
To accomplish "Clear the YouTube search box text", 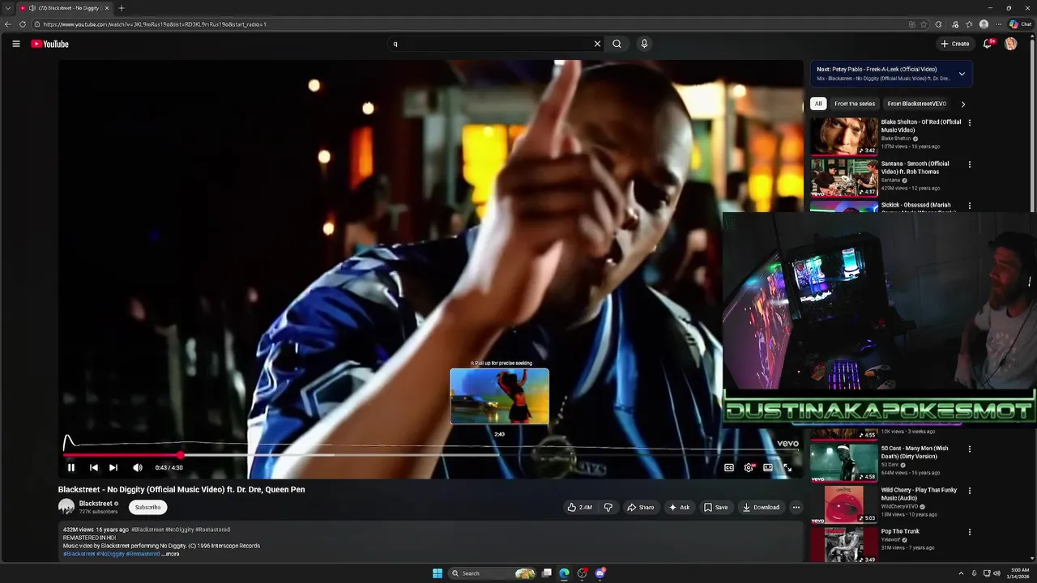I will click(x=597, y=44).
